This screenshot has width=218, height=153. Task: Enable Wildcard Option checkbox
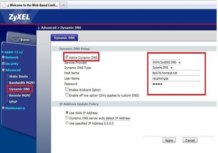point(67,89)
